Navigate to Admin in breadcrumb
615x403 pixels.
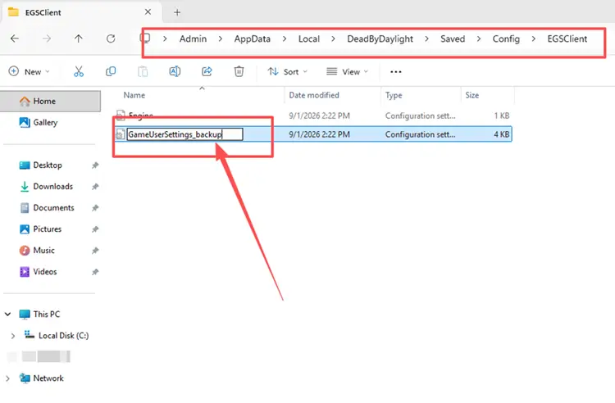[193, 38]
